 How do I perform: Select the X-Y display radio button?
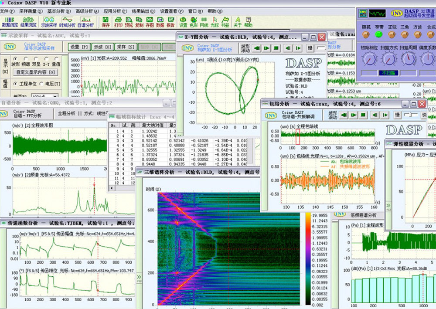[x=46, y=59]
